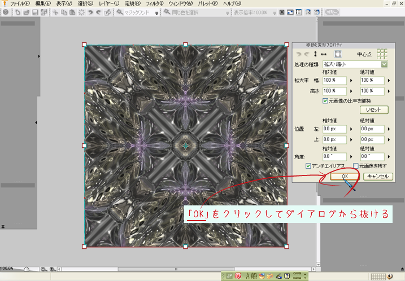405x281 pixels.
Task: Click the absolute height input field
Action: (372, 90)
